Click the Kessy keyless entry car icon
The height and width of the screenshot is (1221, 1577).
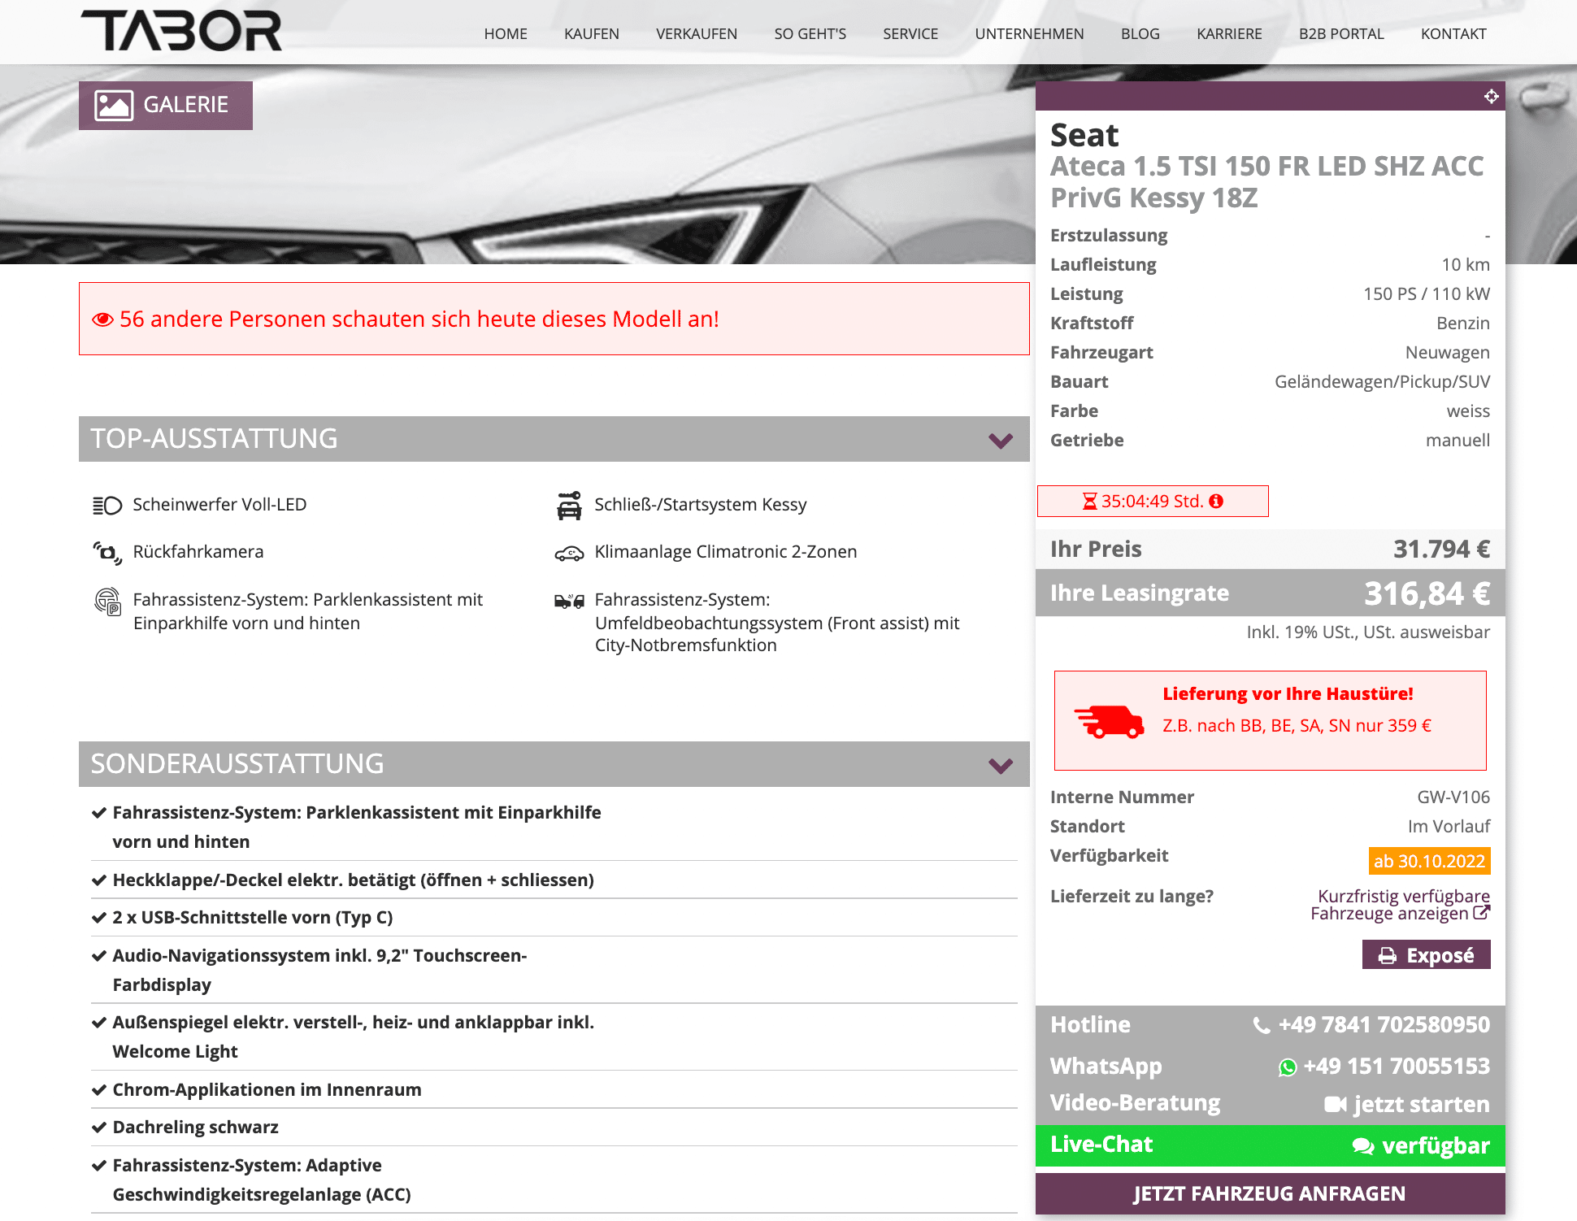click(569, 506)
